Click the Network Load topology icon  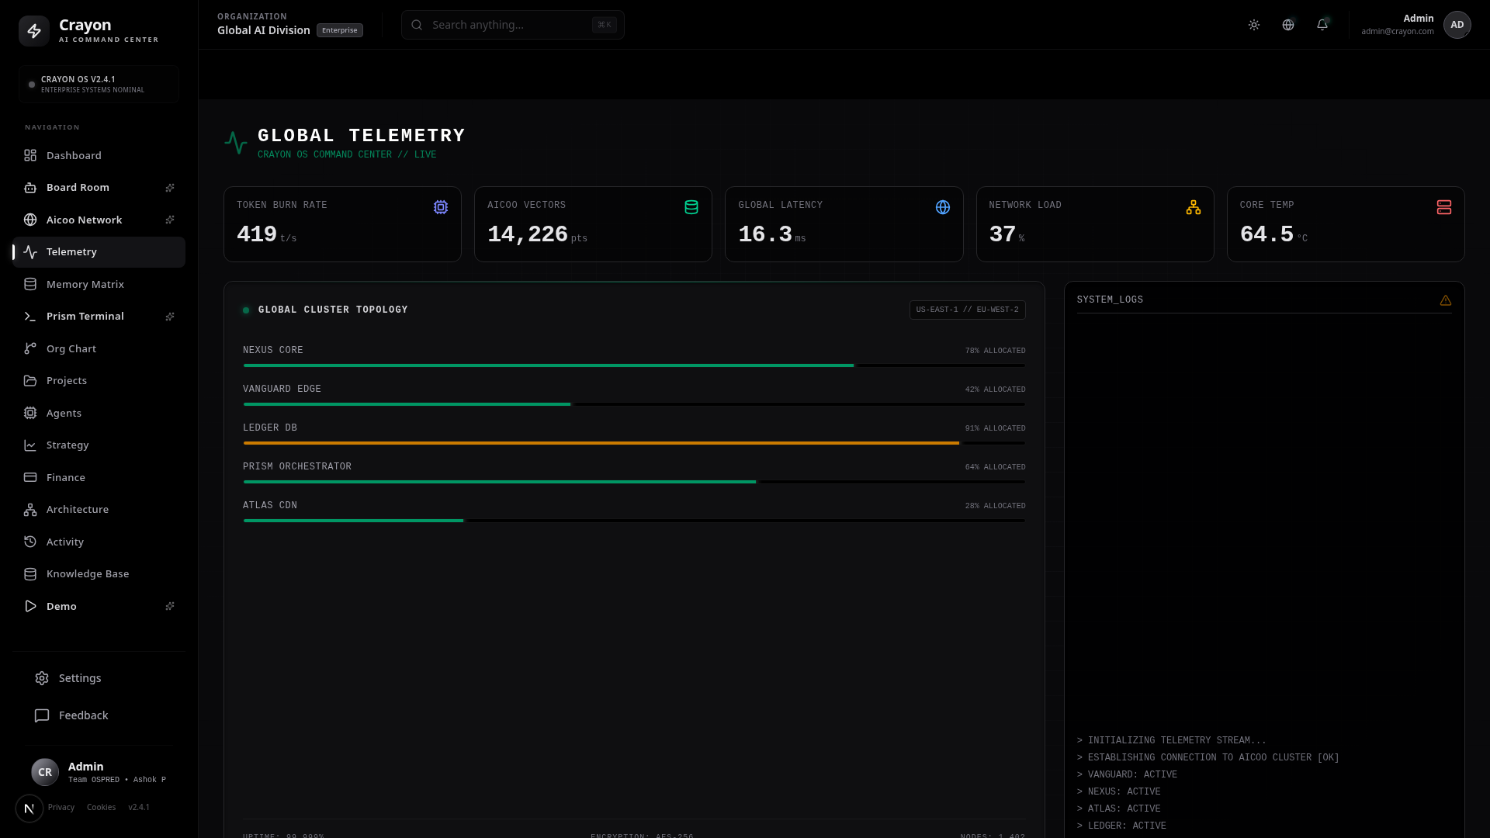pyautogui.click(x=1193, y=207)
